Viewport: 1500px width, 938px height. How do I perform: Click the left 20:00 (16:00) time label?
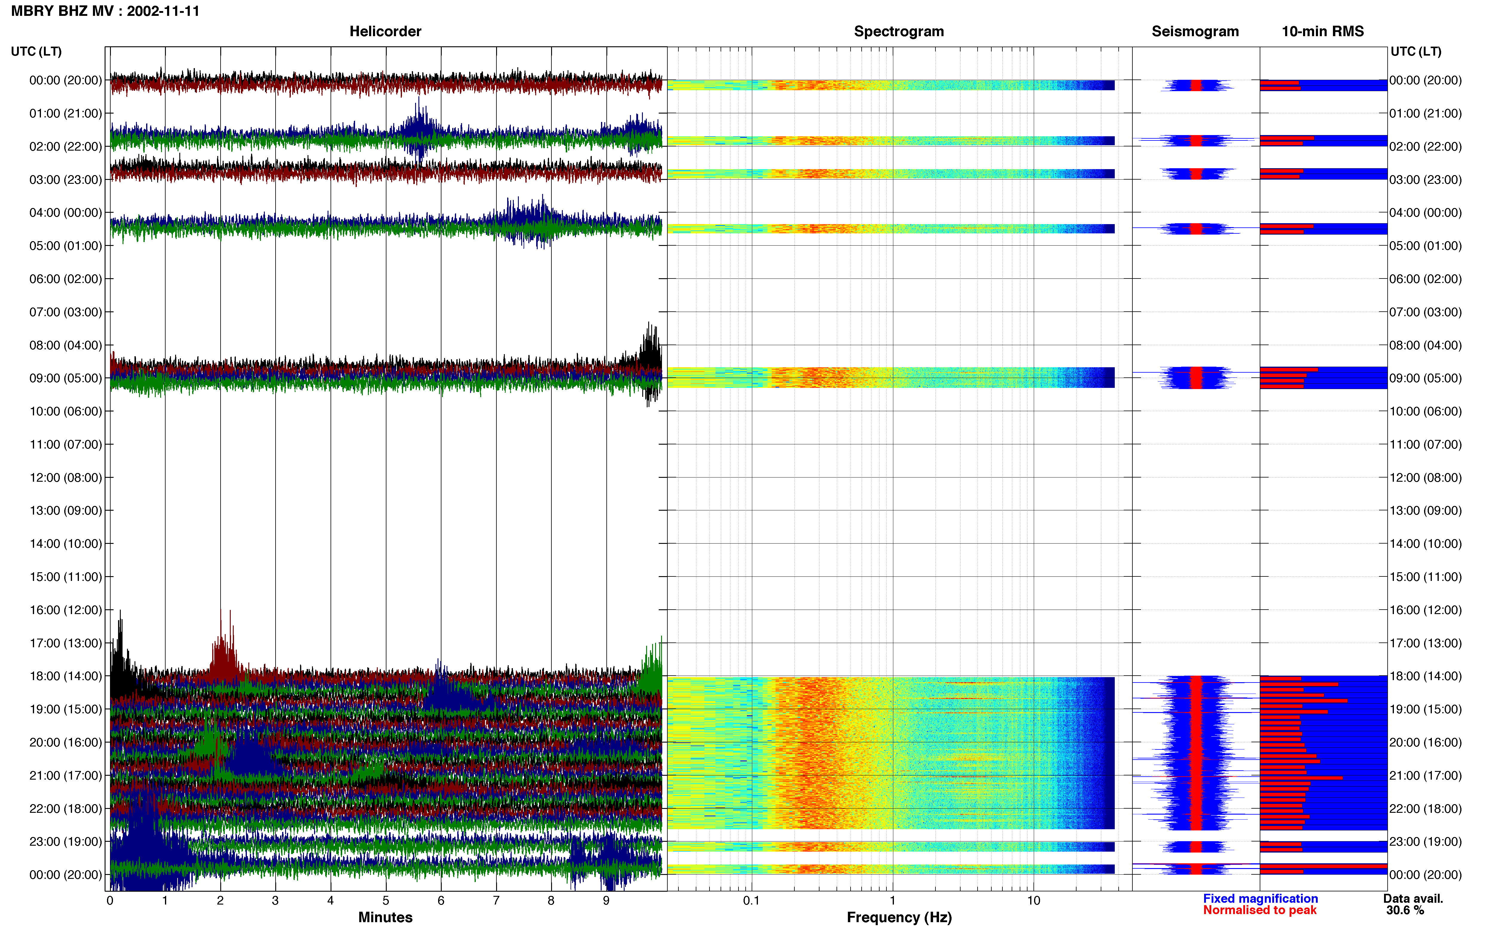pos(65,742)
